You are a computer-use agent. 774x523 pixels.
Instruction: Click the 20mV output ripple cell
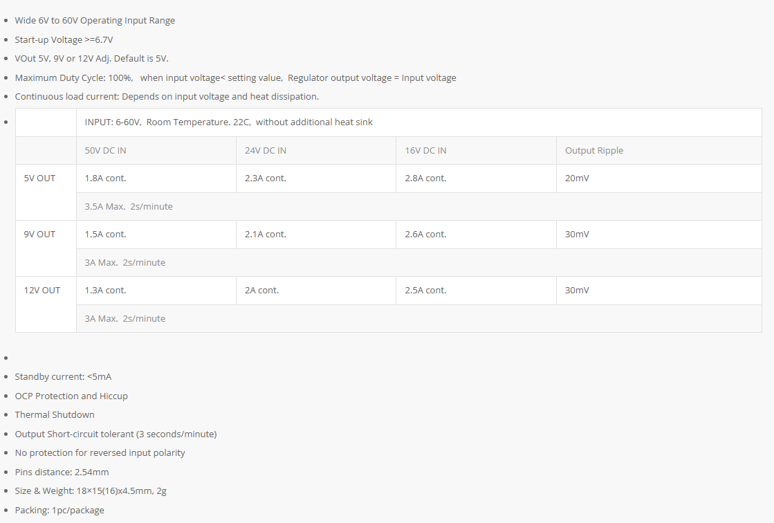pos(659,178)
